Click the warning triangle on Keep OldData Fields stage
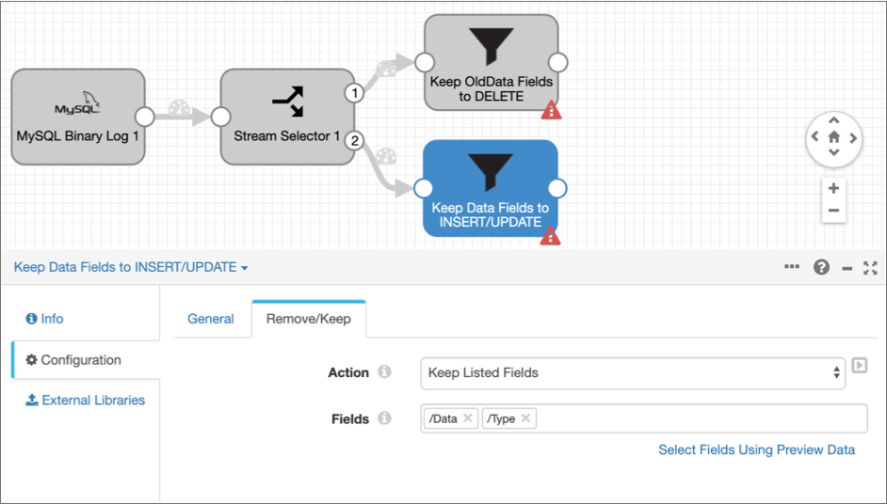The height and width of the screenshot is (504, 887). coord(551,111)
